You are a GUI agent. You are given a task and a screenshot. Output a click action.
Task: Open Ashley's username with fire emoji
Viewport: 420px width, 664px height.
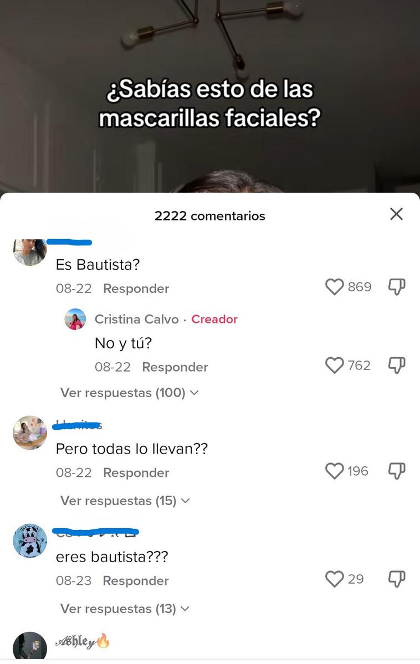click(82, 641)
